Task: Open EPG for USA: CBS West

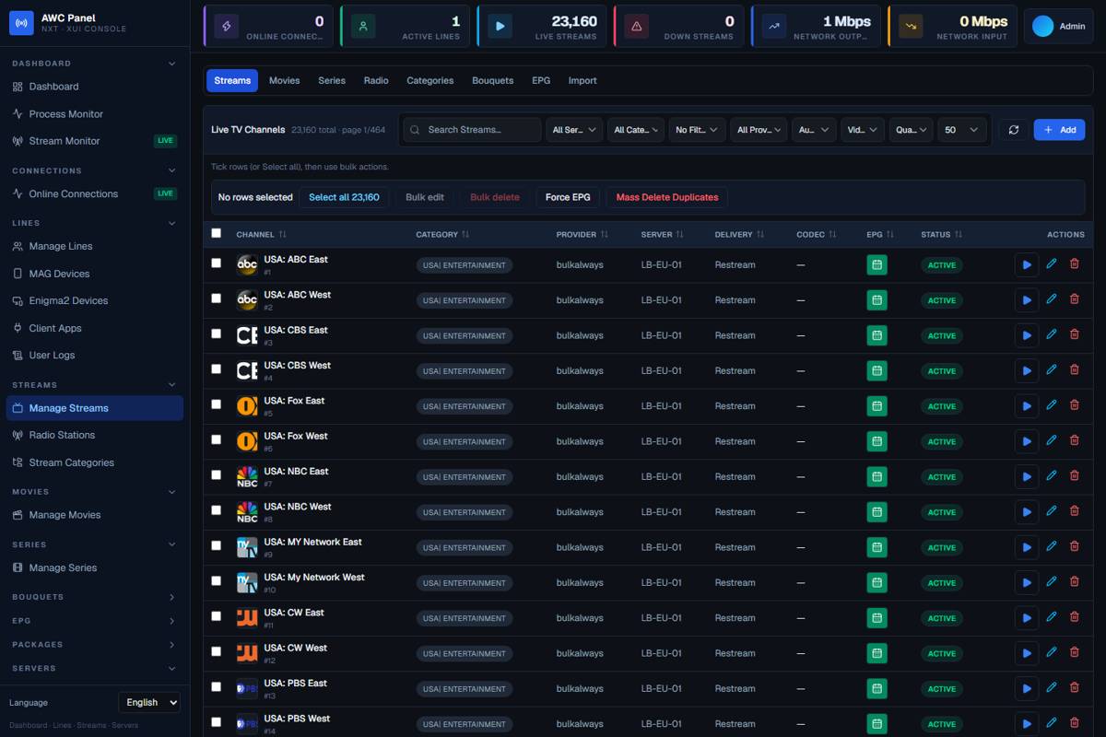Action: pos(877,370)
